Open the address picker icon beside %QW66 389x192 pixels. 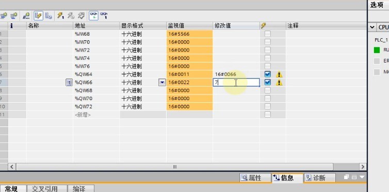(x=69, y=83)
